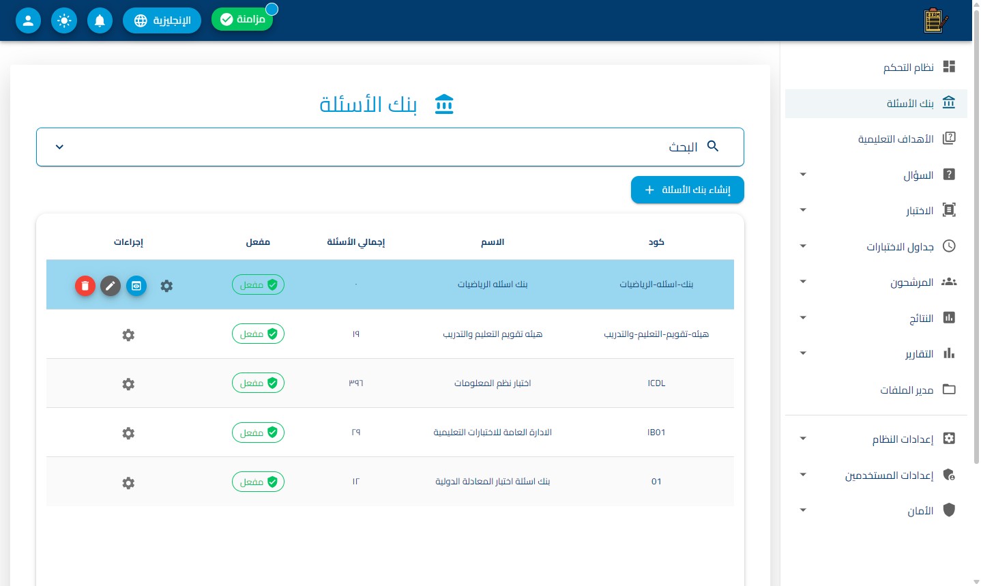981x586 pixels.
Task: Toggle مفعل status for هيئه تقويم التعليم والتدريب
Action: tap(258, 334)
